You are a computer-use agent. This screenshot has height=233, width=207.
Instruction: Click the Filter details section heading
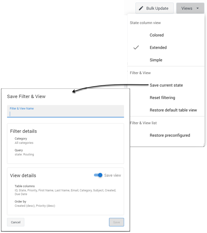(x=23, y=131)
